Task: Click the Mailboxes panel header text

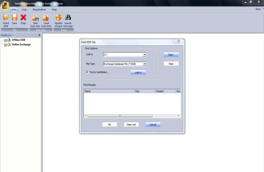Action: (x=6, y=35)
